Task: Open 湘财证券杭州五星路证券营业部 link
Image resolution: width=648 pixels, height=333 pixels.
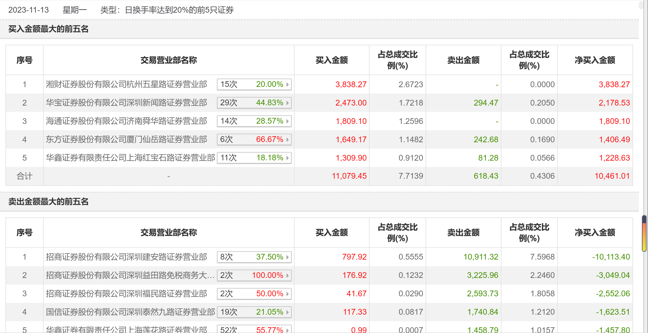Action: coord(126,84)
